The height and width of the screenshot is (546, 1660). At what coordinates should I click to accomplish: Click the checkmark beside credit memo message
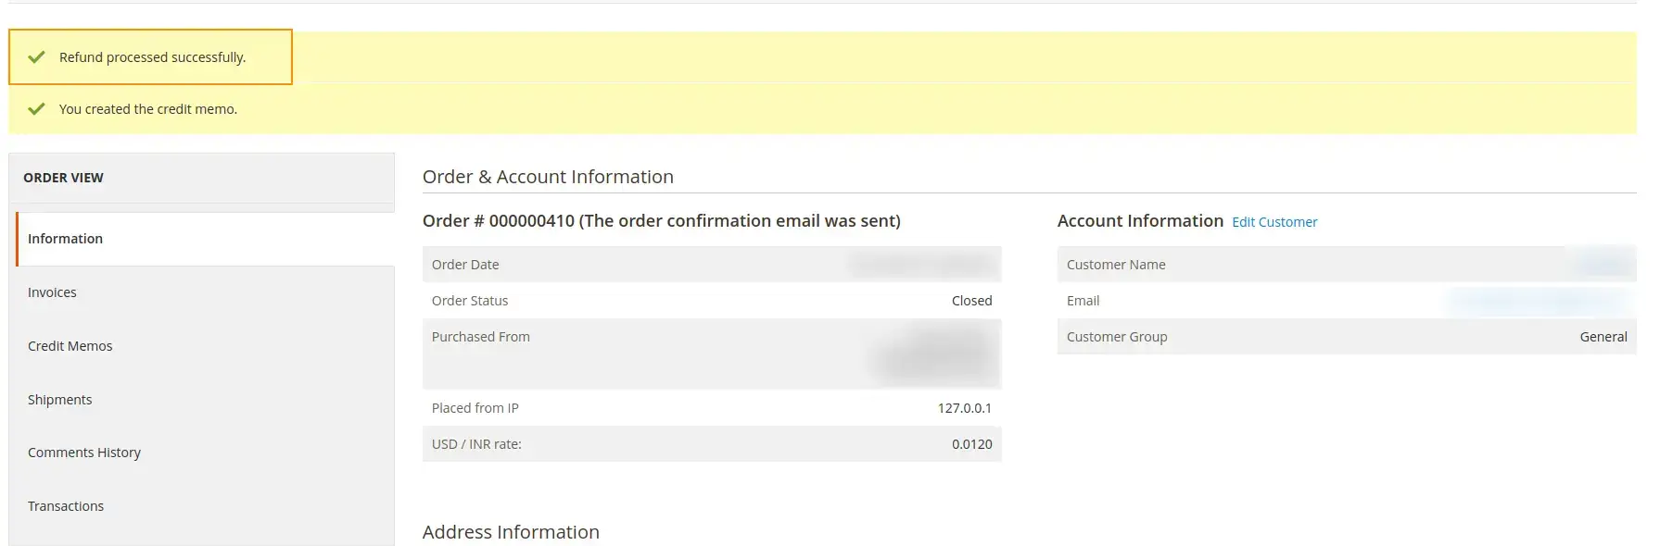tap(36, 108)
